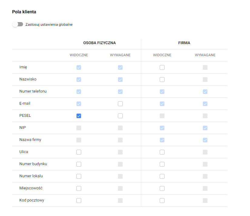Check Numer lokalu visible for Osoba fizyczna
The image size is (250, 216).
tap(79, 176)
